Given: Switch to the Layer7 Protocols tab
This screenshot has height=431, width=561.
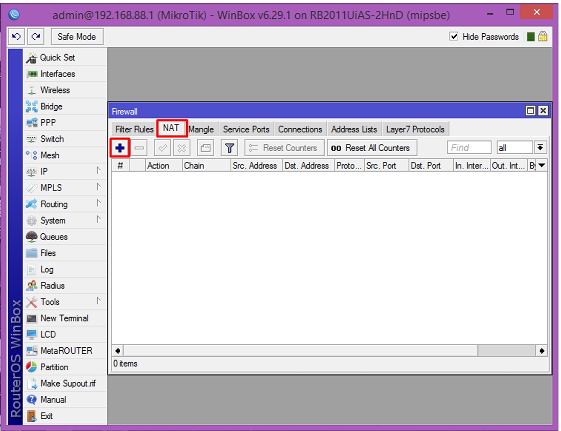Looking at the screenshot, I should pyautogui.click(x=415, y=129).
